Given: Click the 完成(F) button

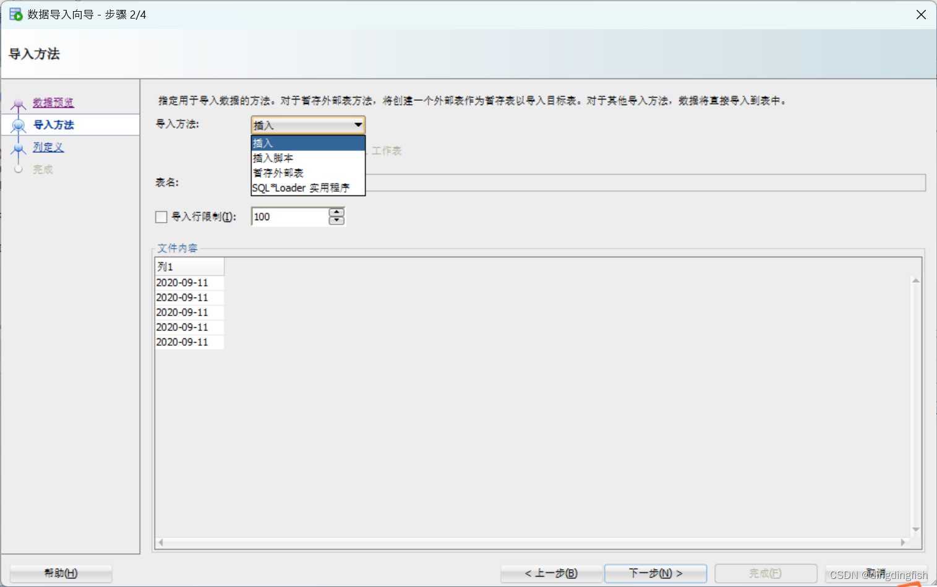Looking at the screenshot, I should tap(766, 573).
